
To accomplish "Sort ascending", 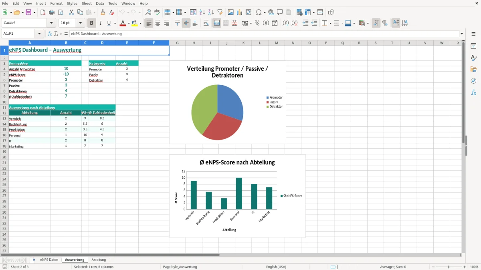I will pos(202,12).
